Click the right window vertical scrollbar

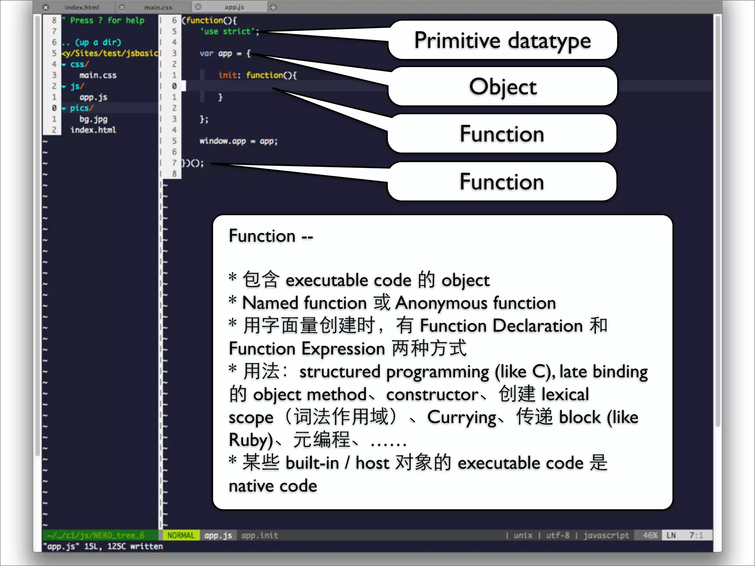point(717,221)
